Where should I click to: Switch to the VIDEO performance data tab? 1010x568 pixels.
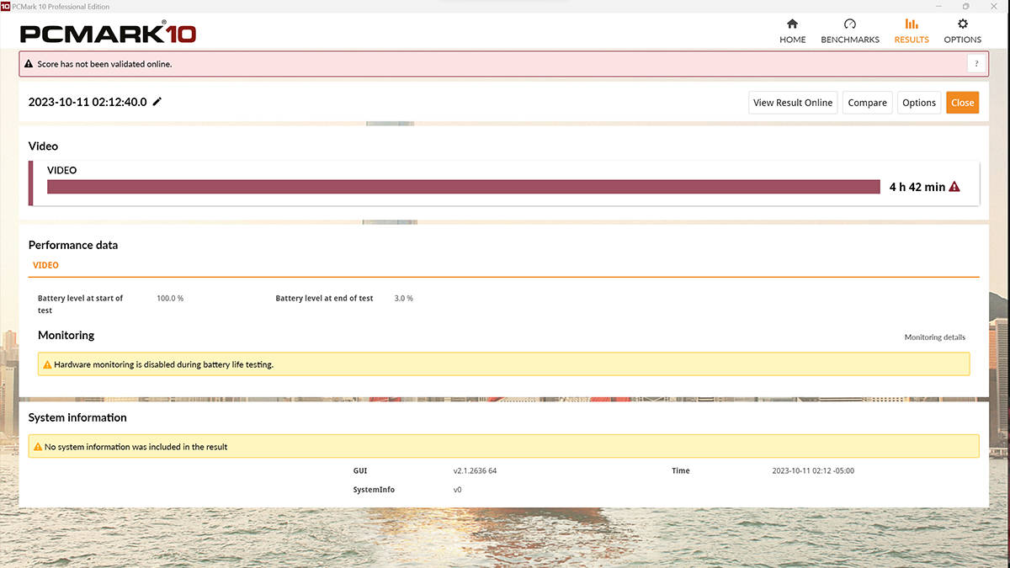45,265
